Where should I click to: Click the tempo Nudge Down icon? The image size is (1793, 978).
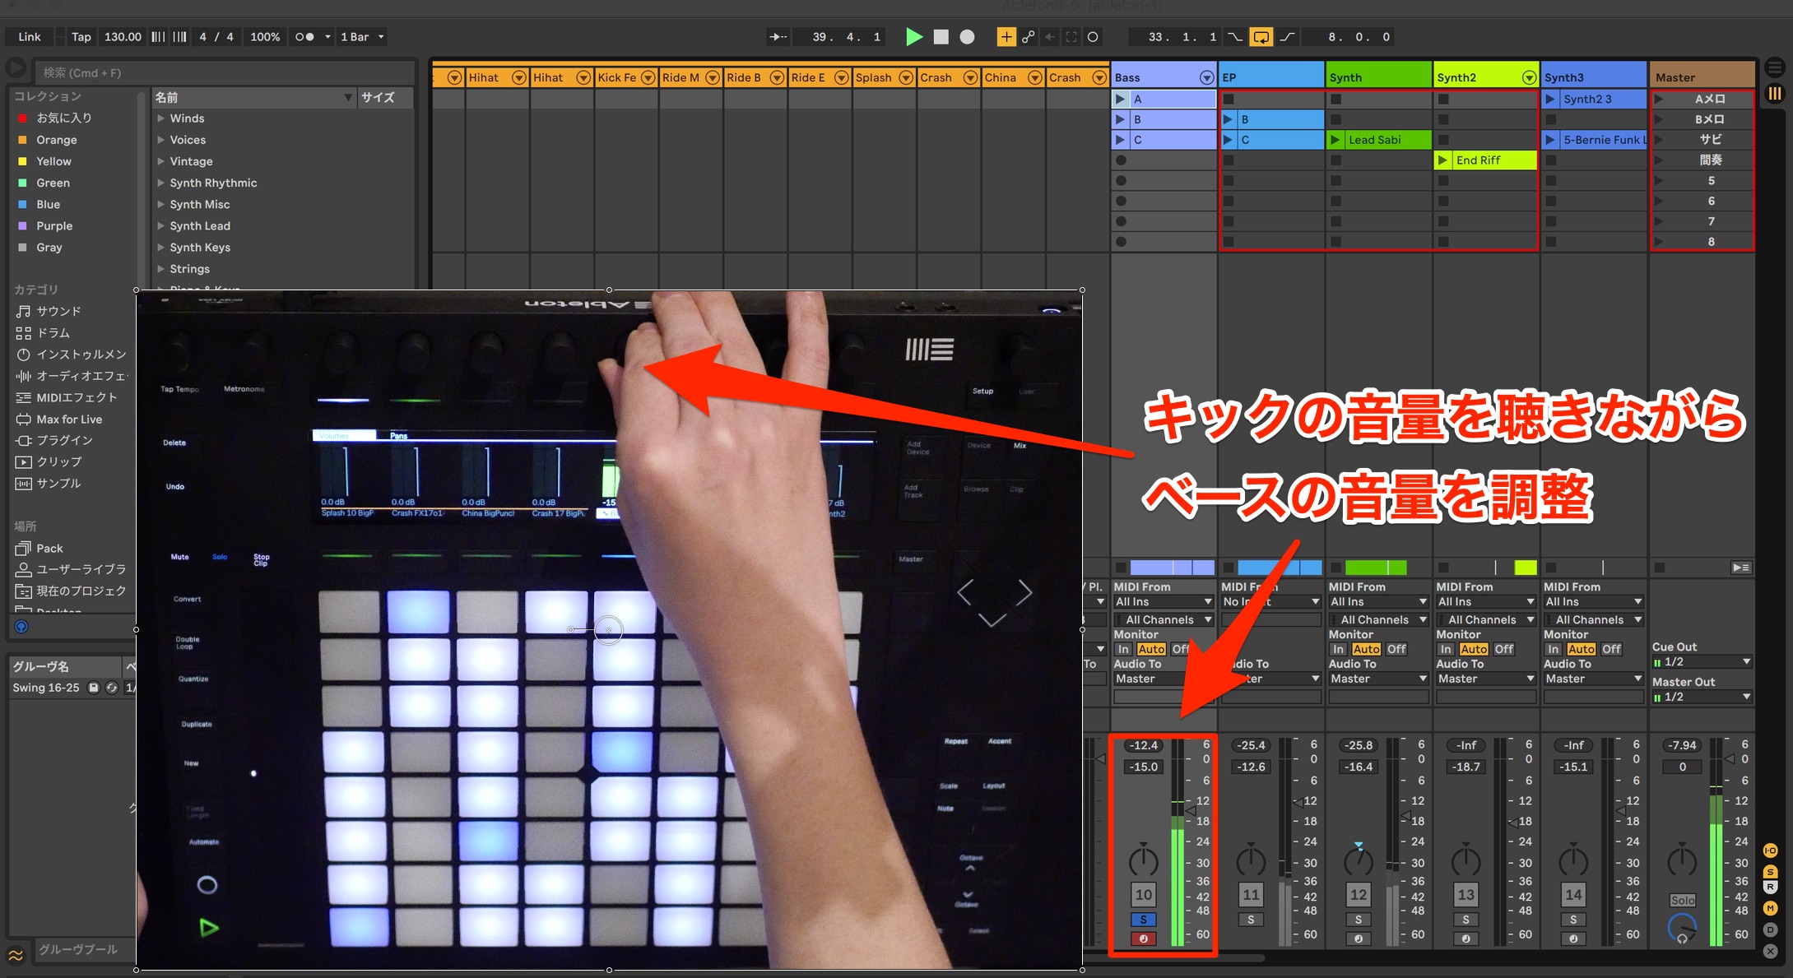point(158,37)
